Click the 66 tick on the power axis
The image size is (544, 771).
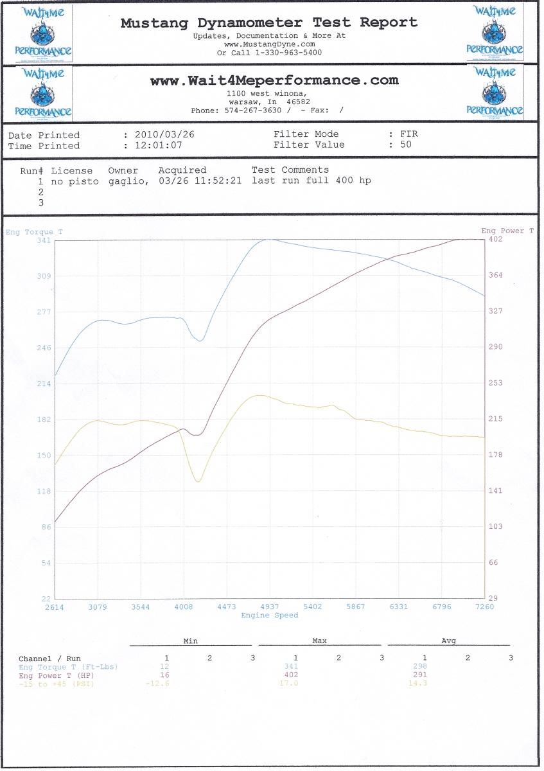494,563
